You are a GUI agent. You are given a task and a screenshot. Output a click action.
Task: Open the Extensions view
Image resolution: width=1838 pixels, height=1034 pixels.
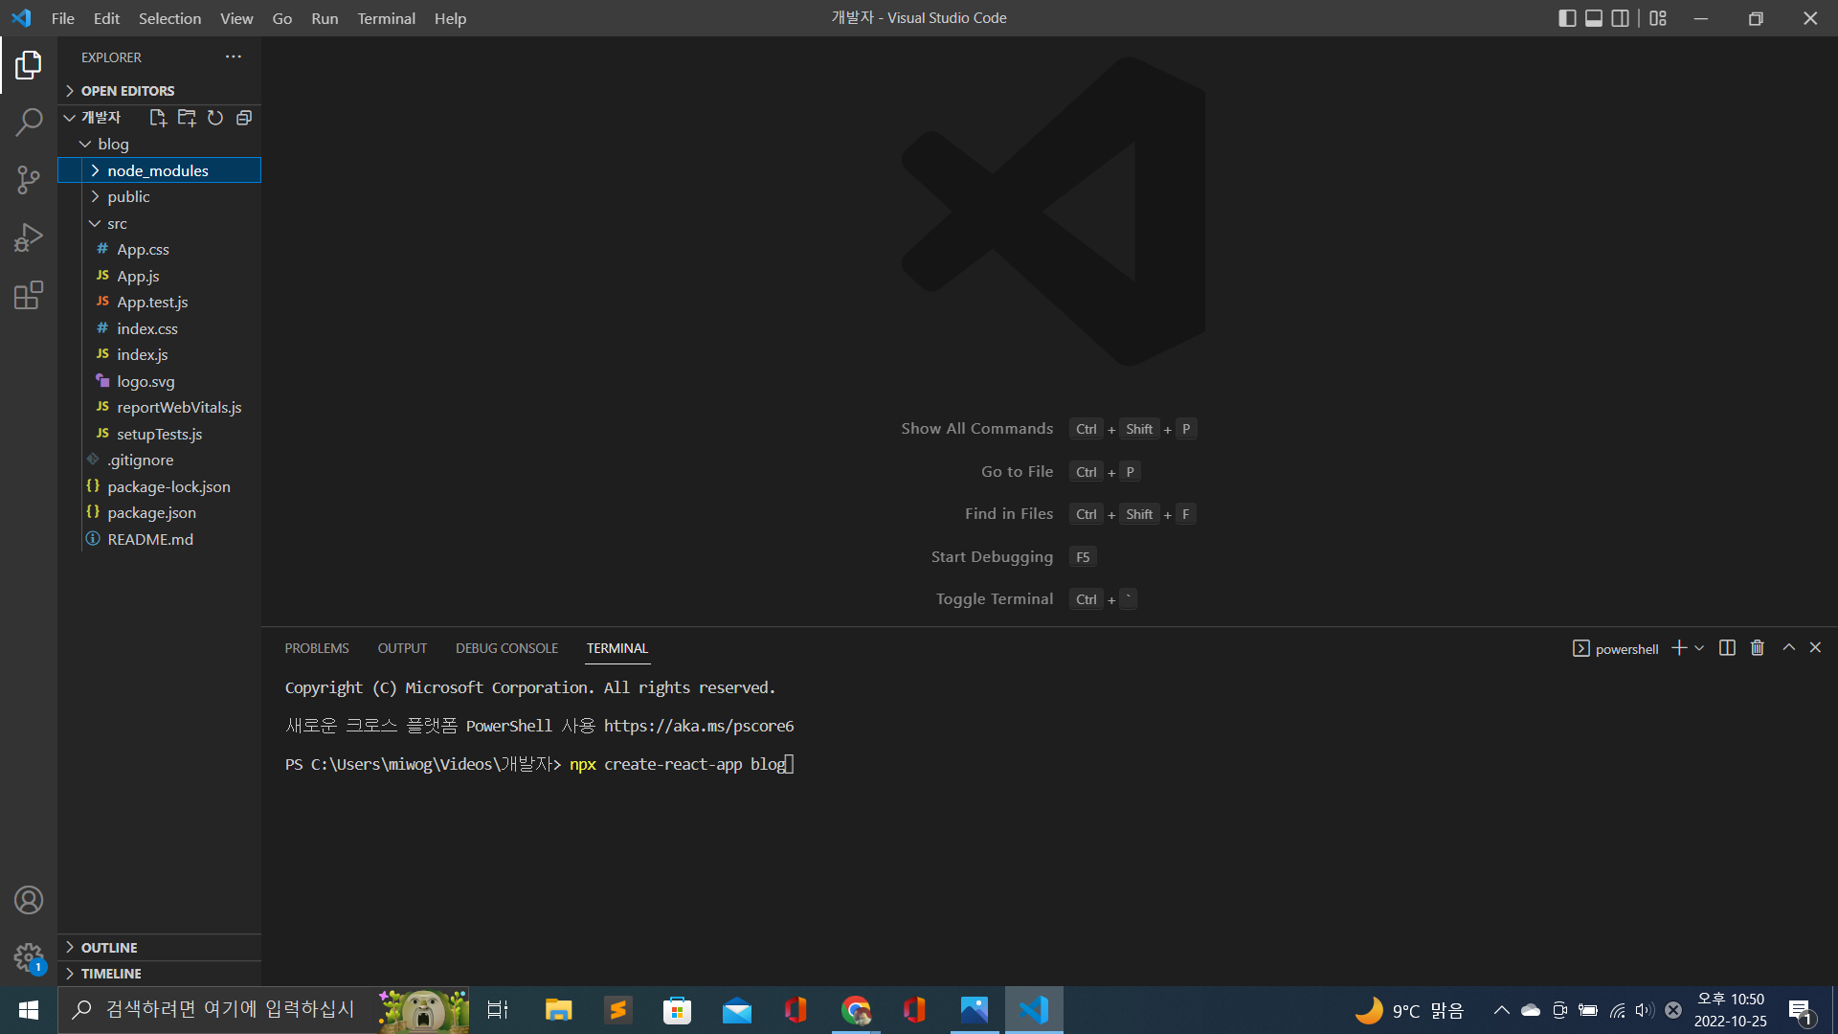[x=29, y=295]
